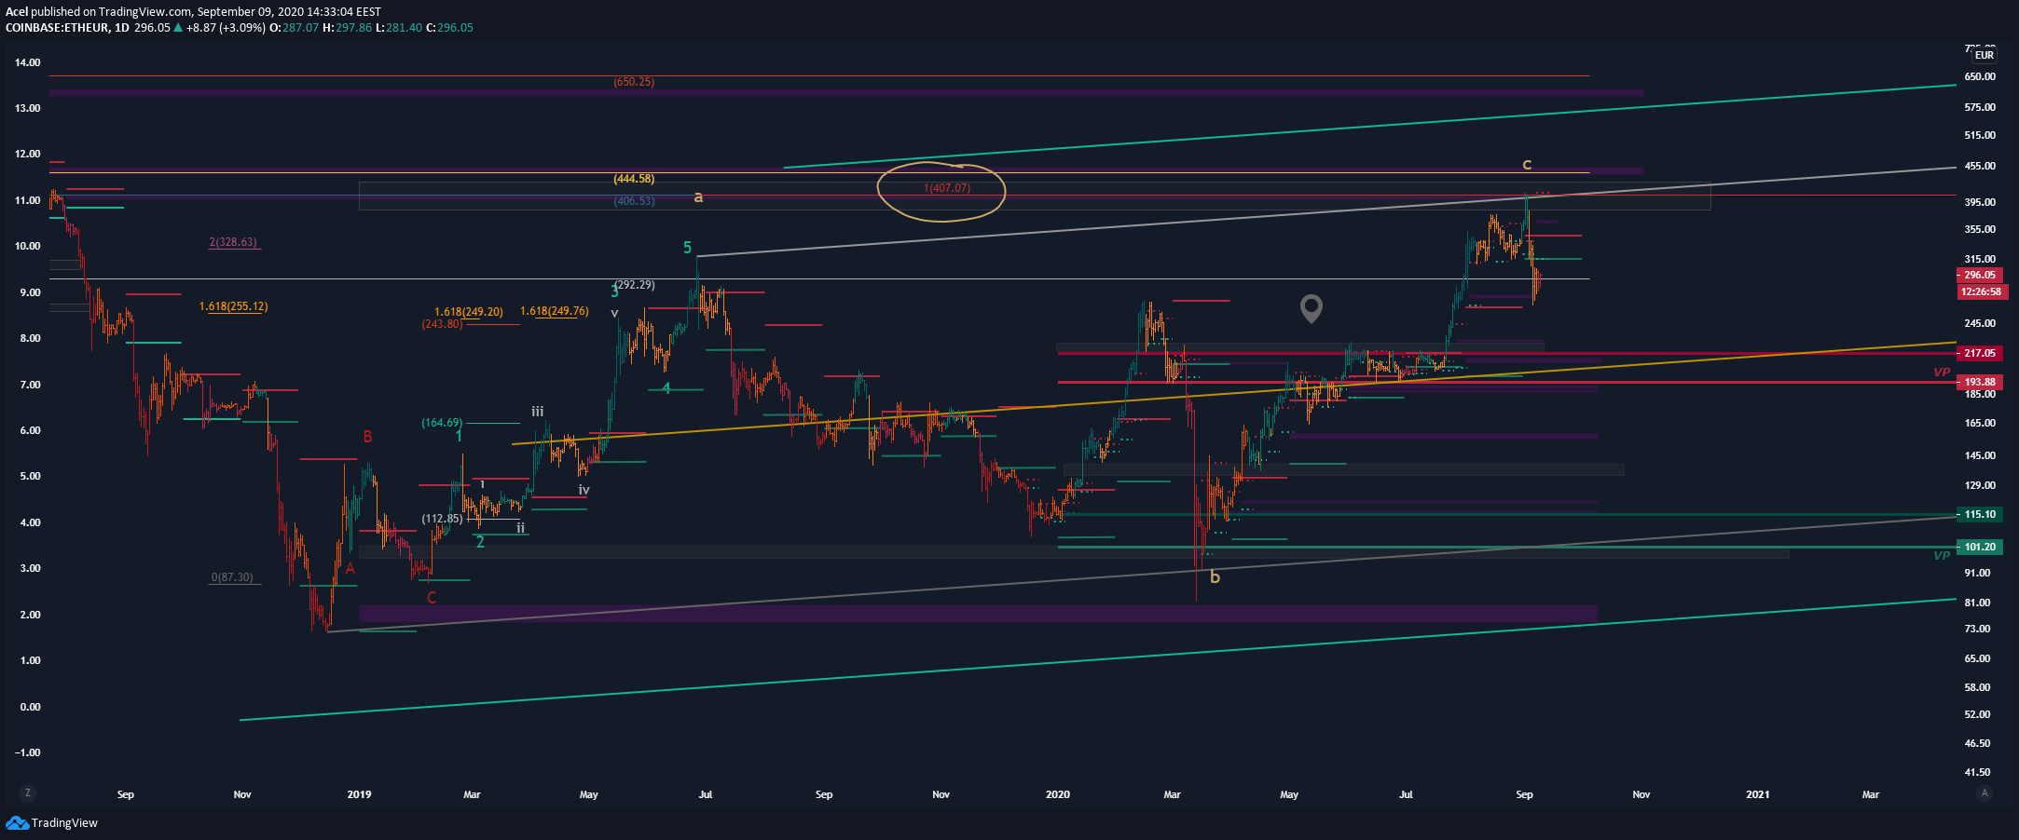Open the EUR currency selector
Image resolution: width=2019 pixels, height=840 pixels.
point(1985,55)
